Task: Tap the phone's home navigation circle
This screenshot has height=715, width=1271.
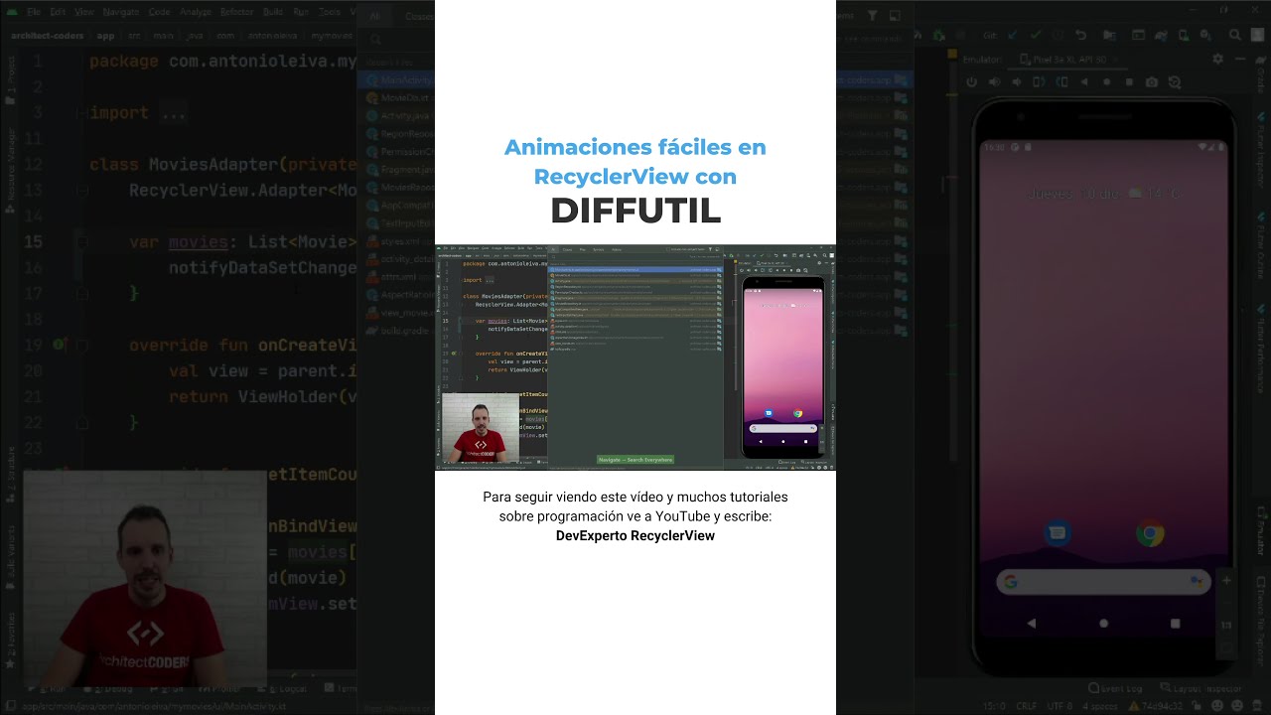Action: pyautogui.click(x=1103, y=624)
